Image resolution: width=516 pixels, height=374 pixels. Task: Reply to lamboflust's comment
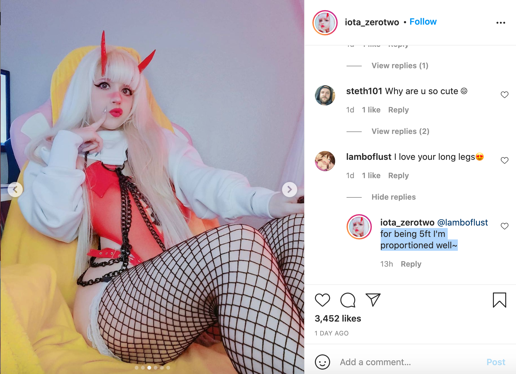click(398, 176)
